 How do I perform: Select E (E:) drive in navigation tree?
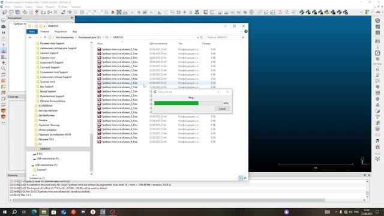(39, 154)
